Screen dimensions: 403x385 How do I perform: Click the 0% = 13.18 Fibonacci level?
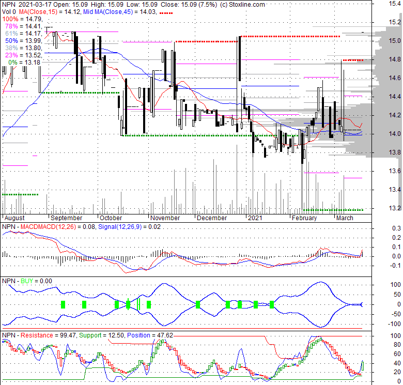pos(24,62)
